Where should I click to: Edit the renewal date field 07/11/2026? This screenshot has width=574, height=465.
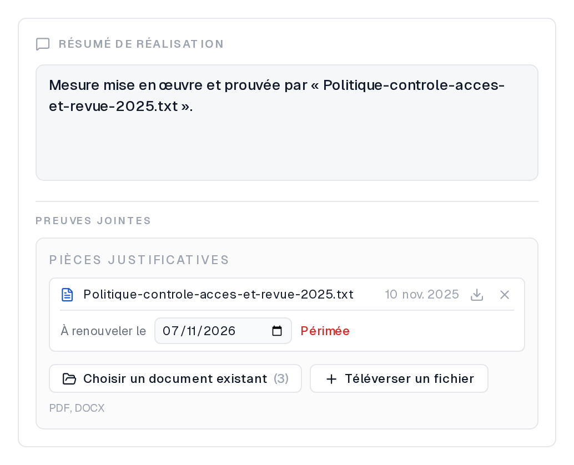[223, 331]
